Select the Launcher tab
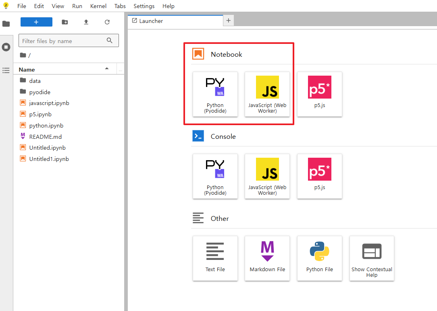437x311 pixels. [176, 21]
